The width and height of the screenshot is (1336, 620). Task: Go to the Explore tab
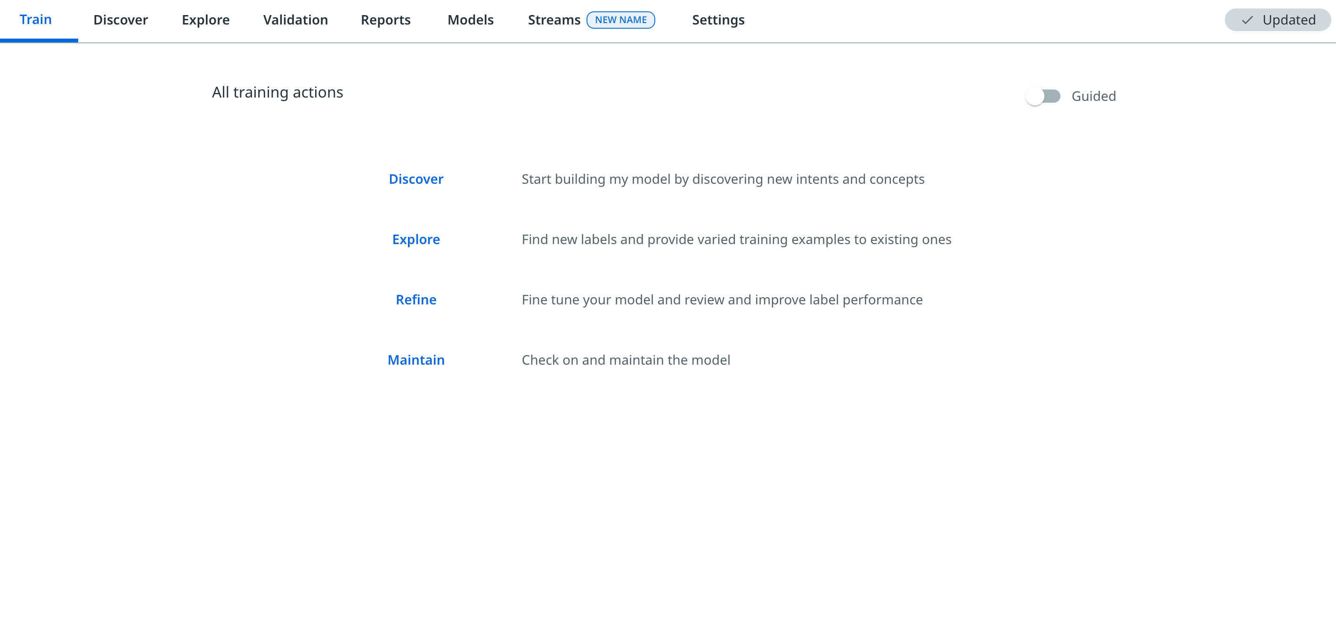(x=205, y=20)
